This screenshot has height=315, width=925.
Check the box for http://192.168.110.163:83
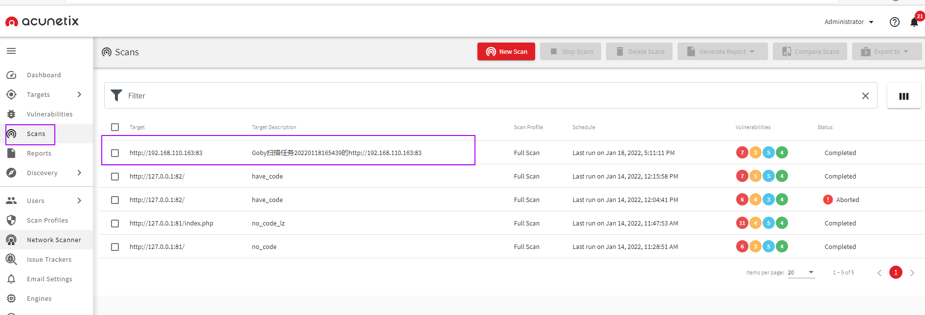115,153
